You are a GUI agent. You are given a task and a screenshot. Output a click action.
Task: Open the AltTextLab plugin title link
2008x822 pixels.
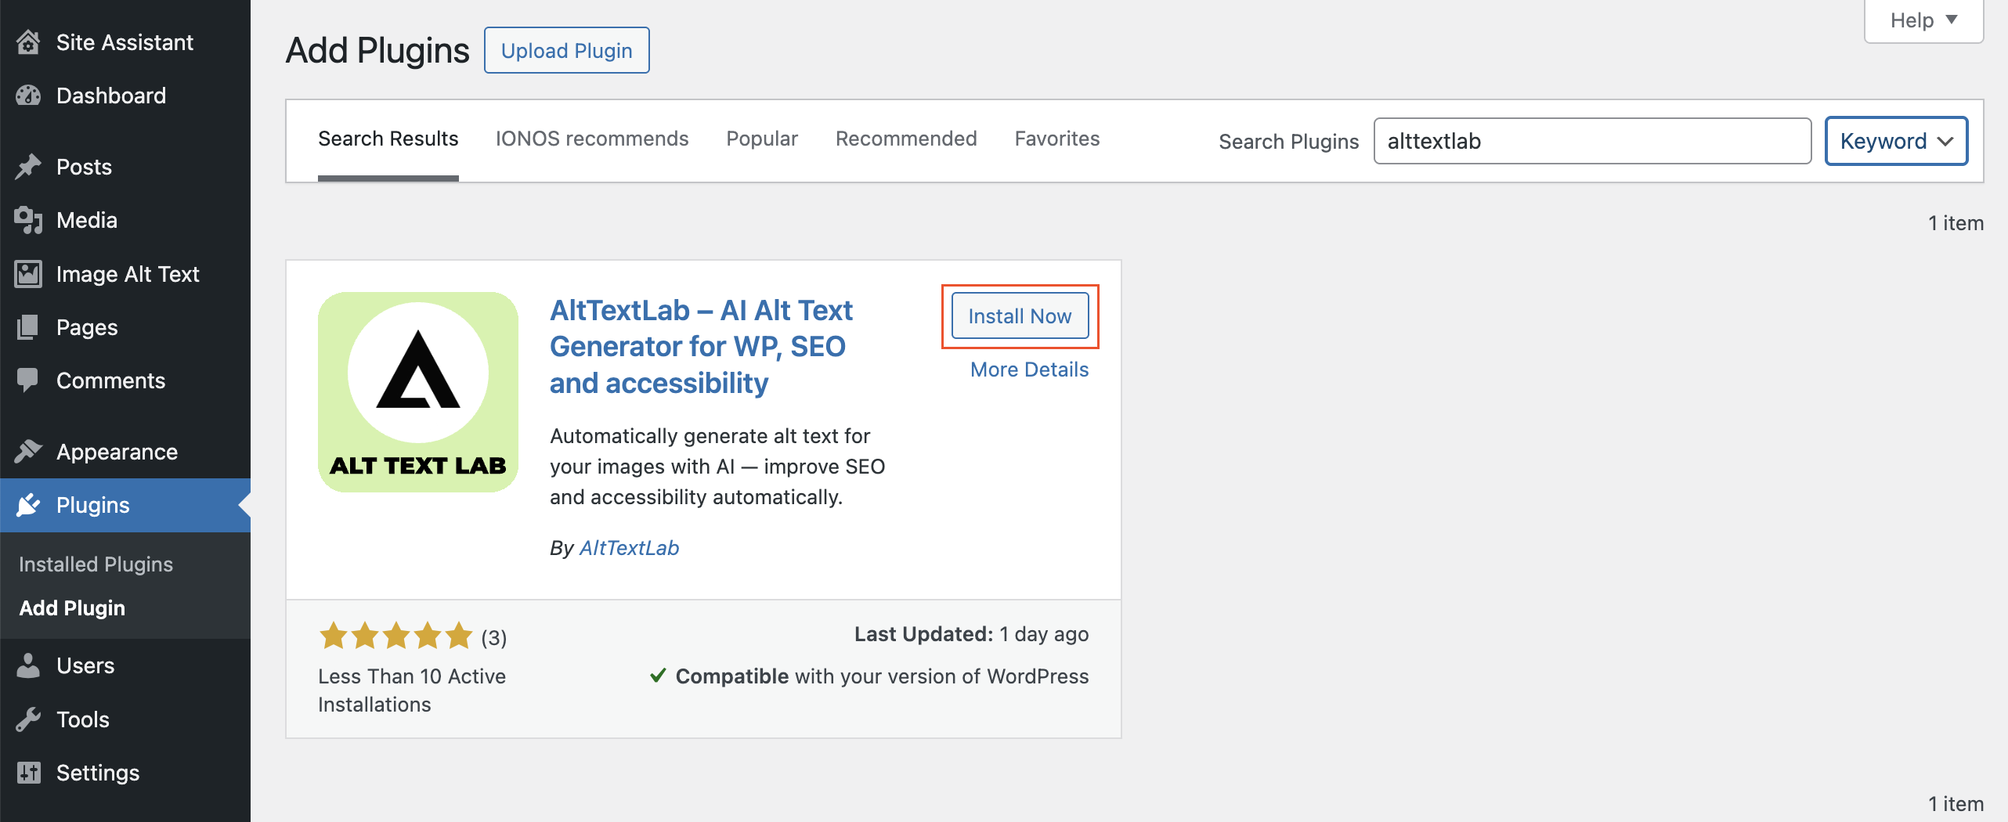[x=701, y=347]
